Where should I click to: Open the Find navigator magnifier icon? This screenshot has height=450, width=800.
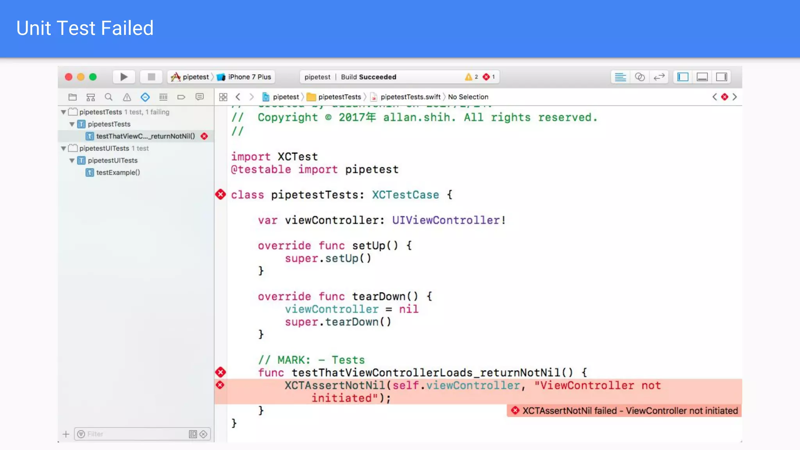pyautogui.click(x=109, y=97)
